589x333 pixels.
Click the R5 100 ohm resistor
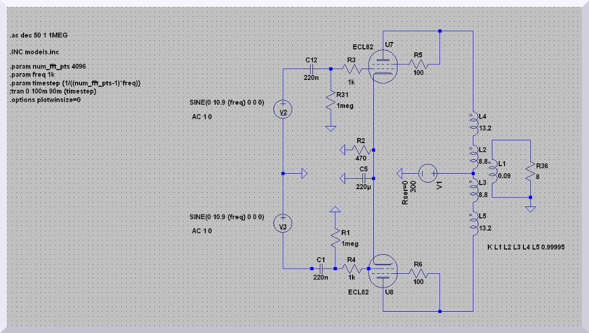[416, 64]
